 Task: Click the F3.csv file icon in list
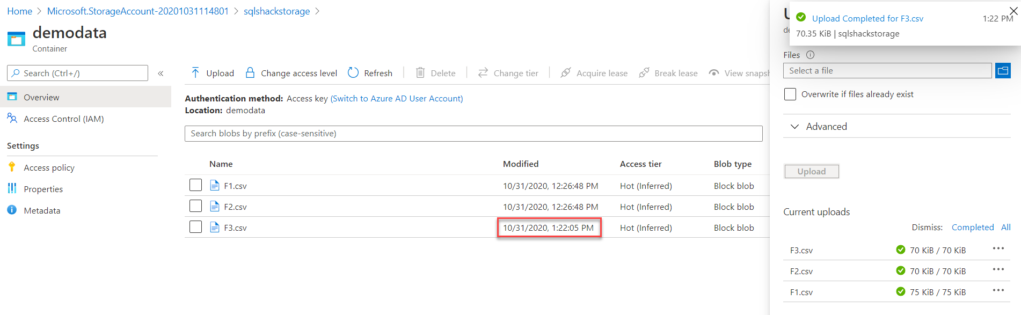click(215, 228)
